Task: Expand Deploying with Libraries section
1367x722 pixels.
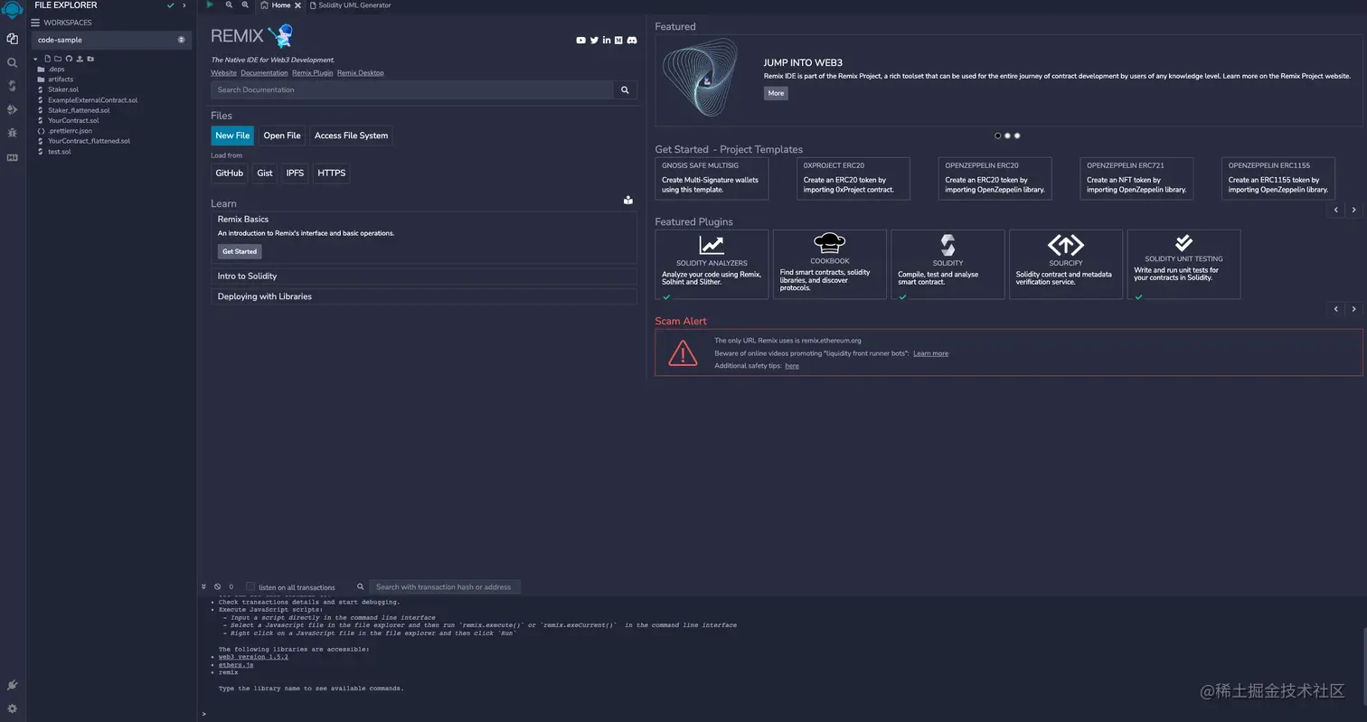Action: (x=424, y=296)
